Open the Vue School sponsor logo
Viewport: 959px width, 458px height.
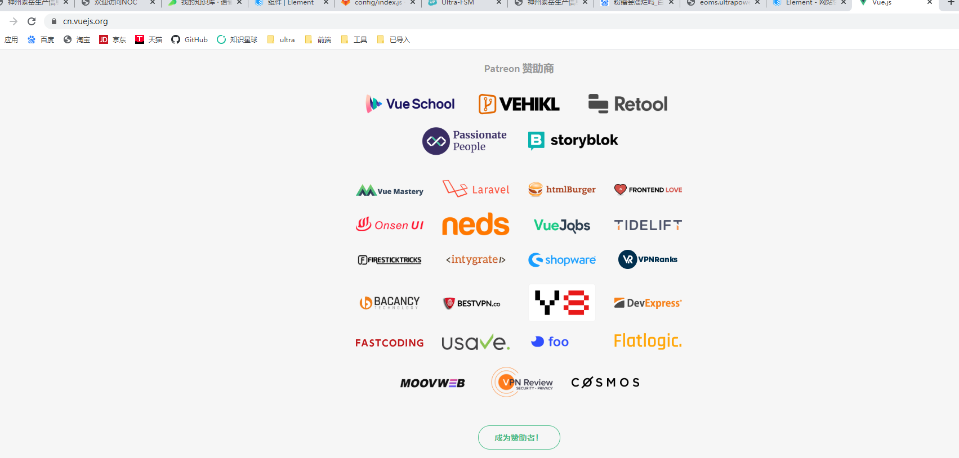click(410, 104)
